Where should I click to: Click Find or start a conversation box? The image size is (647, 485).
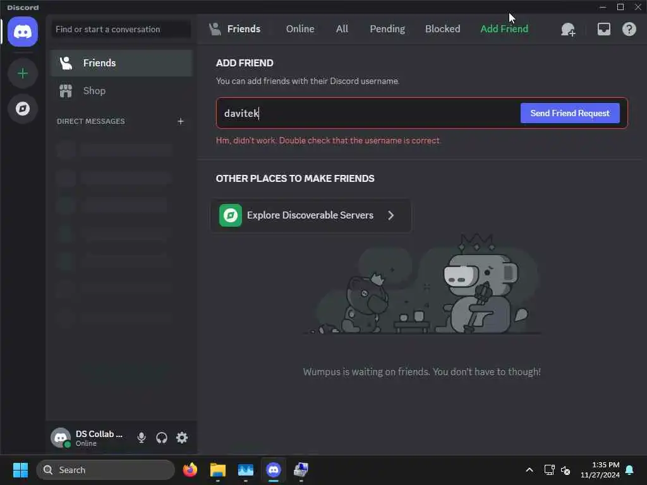(x=121, y=29)
